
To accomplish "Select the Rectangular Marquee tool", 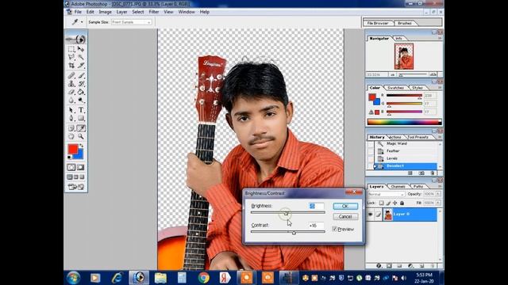I will tap(71, 49).
